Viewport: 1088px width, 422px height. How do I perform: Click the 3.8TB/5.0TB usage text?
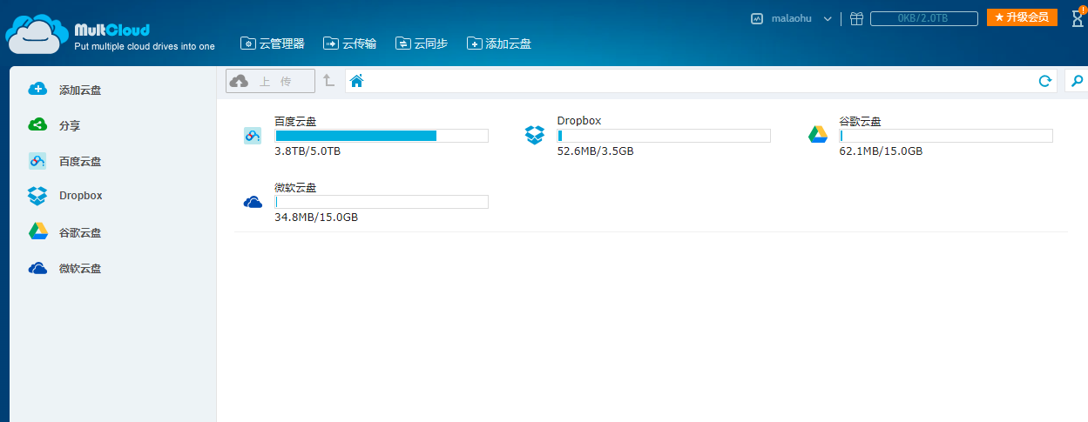coord(307,151)
